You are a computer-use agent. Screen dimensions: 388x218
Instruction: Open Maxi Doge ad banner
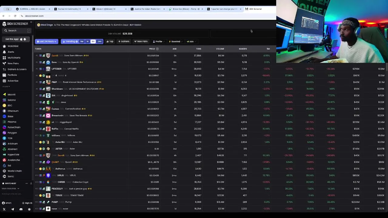(x=89, y=25)
